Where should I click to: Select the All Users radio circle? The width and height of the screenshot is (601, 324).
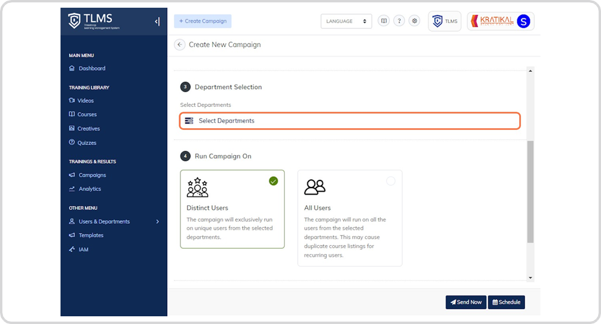390,181
